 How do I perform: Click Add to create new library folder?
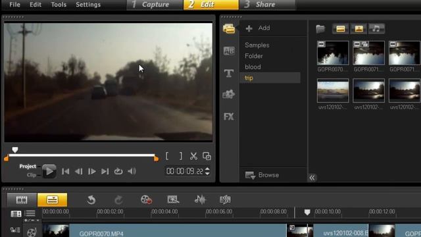tap(258, 28)
